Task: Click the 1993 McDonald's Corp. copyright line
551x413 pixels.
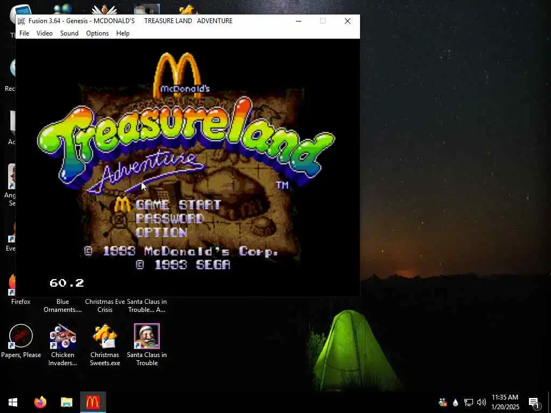Action: click(x=181, y=252)
